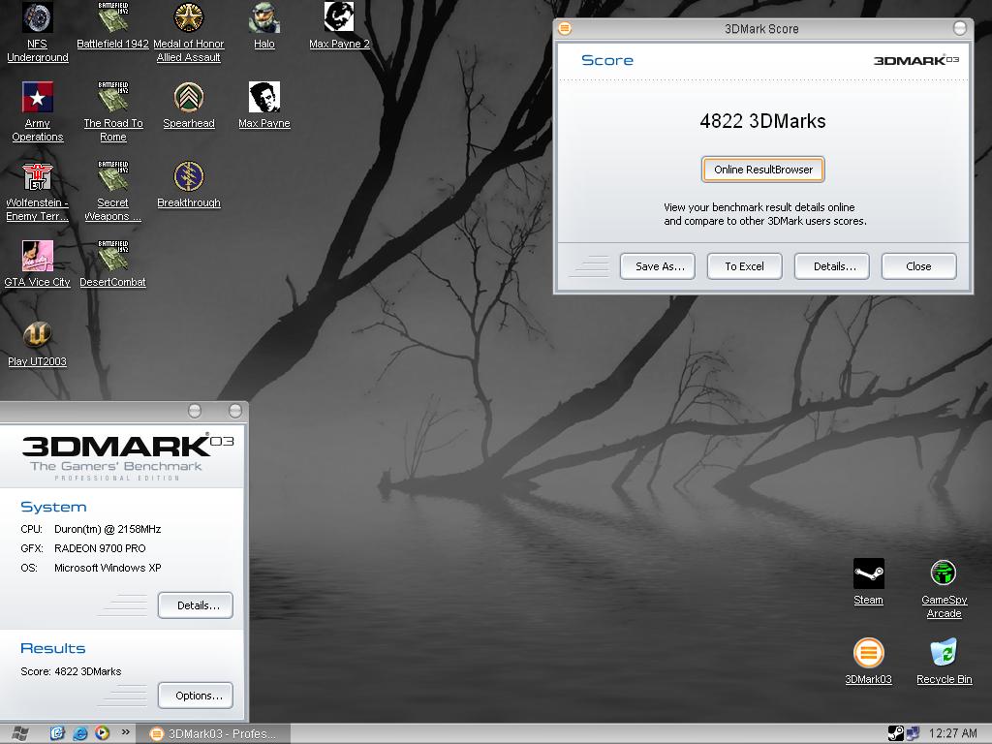Screen dimensions: 992x744
Task: Select the 3DMark03 desktop shortcut
Action: (868, 654)
